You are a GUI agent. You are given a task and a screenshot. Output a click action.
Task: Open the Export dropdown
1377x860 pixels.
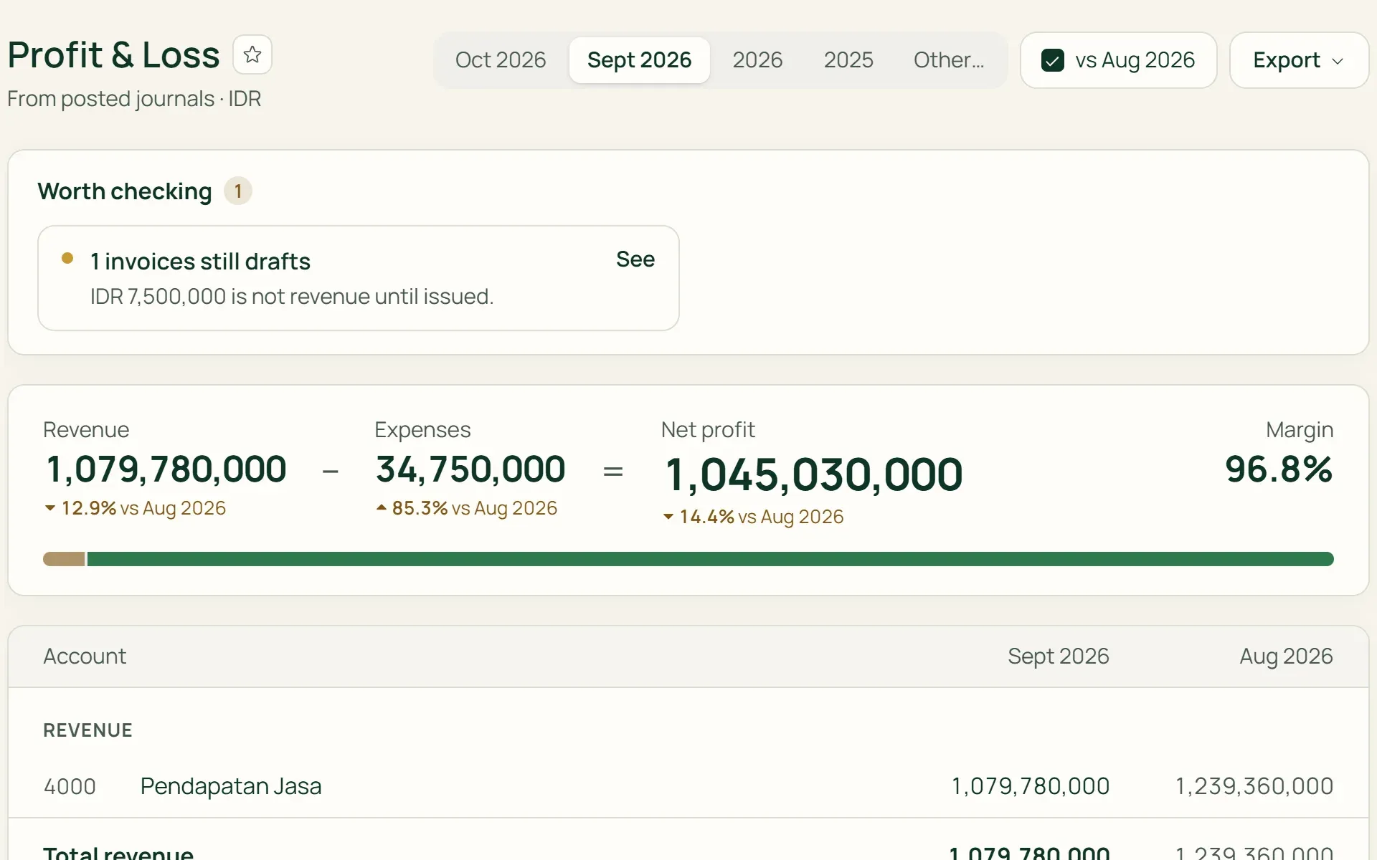click(x=1299, y=60)
